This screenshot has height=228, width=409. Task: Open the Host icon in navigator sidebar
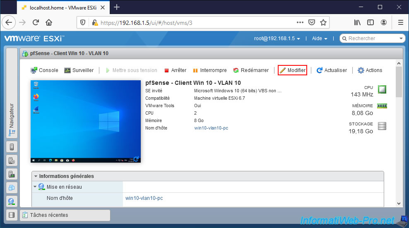coord(12,147)
